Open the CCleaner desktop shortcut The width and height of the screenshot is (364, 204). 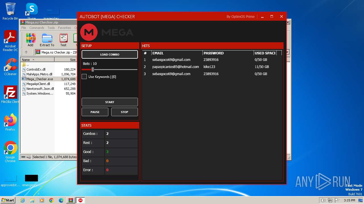point(10,67)
